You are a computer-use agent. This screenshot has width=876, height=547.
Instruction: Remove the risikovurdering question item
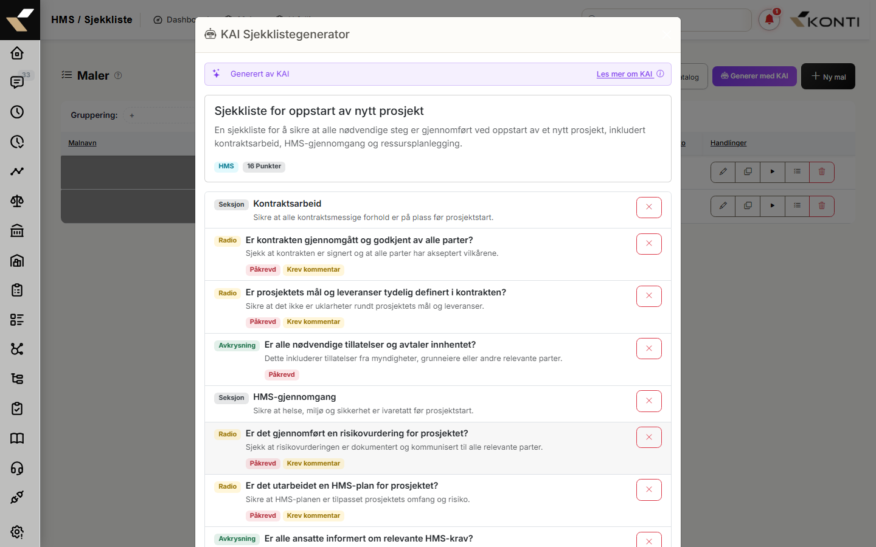pos(649,437)
